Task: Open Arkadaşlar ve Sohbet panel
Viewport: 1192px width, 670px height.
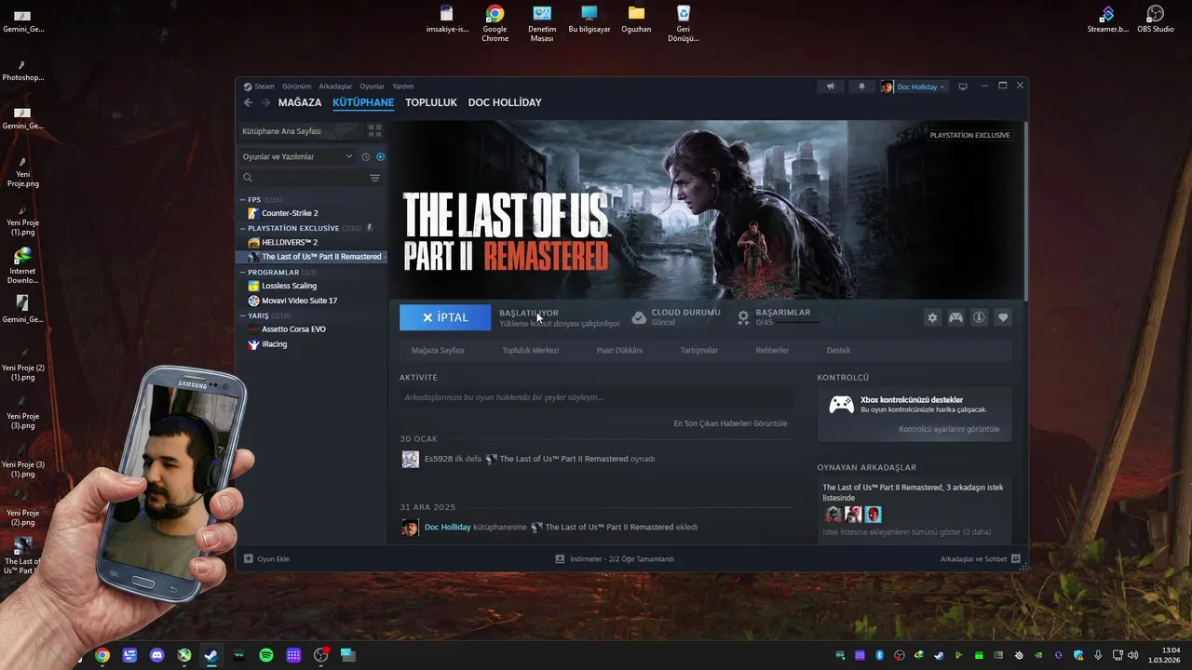Action: (x=981, y=559)
